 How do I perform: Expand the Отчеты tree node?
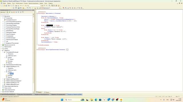click(x=1, y=48)
